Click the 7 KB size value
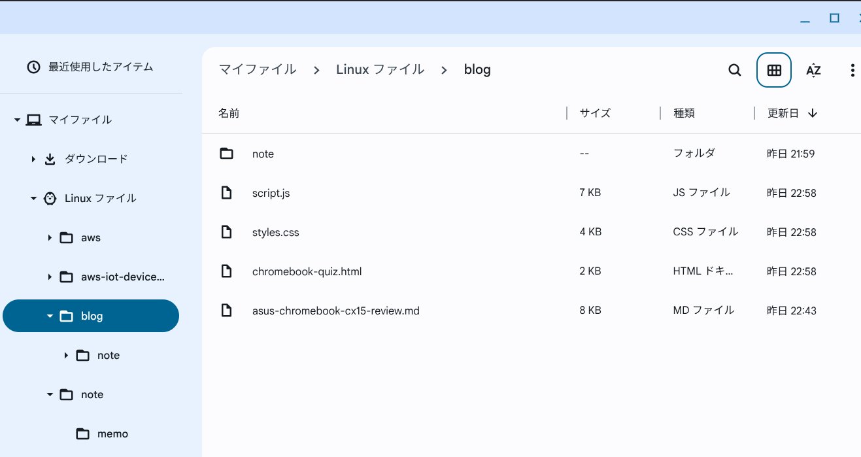The width and height of the screenshot is (861, 457). [590, 193]
